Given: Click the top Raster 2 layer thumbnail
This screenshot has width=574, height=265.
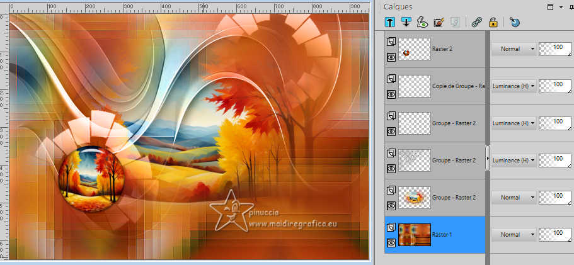Looking at the screenshot, I should [415, 49].
